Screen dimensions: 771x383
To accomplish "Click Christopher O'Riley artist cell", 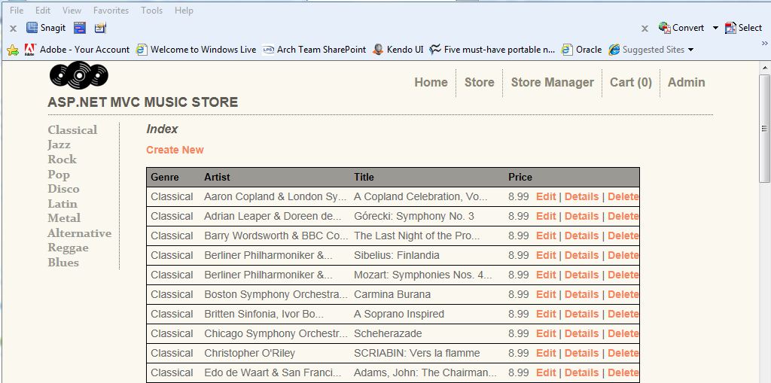I will [249, 353].
